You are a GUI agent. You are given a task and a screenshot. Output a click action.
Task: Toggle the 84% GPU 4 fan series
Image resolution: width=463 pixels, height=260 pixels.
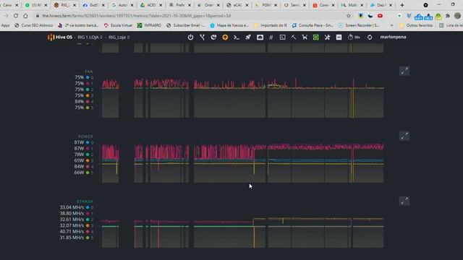tap(84, 101)
